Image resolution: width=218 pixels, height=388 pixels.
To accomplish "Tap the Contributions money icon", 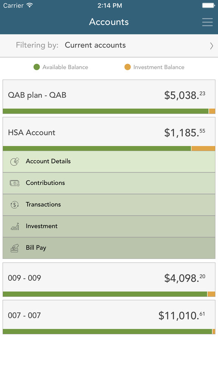I will (x=15, y=183).
